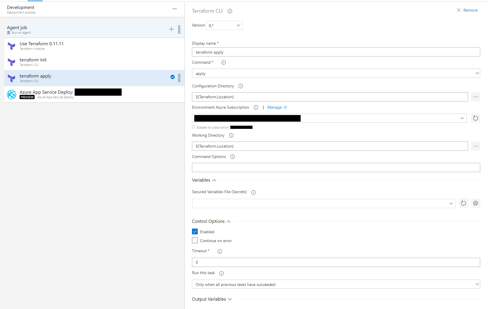Open the Command dropdown showing apply

tap(336, 73)
